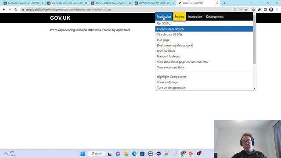Click the popup scroll down arrow
This screenshot has width=281, height=158.
(254, 88)
